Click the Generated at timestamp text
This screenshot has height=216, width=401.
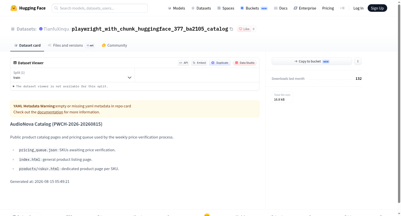40,181
